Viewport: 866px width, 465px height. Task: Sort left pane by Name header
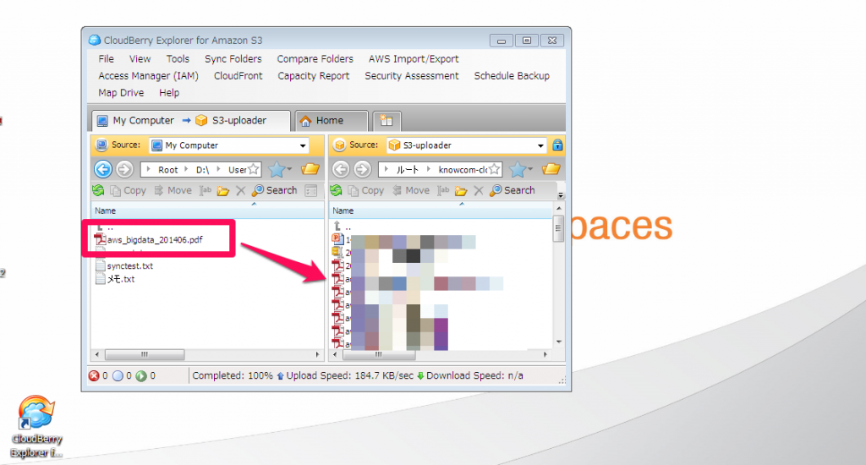pos(207,211)
